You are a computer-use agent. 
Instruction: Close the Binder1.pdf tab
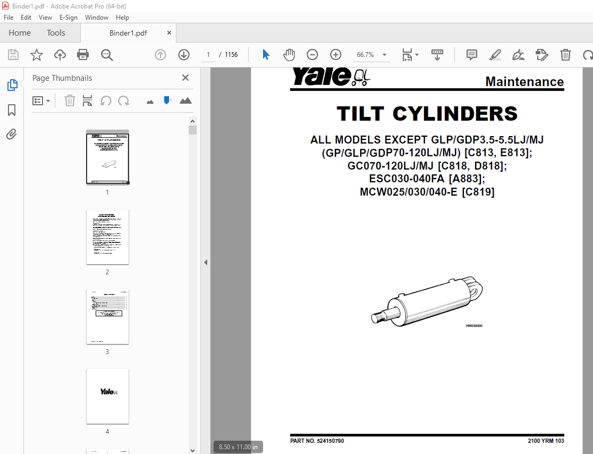pyautogui.click(x=169, y=33)
